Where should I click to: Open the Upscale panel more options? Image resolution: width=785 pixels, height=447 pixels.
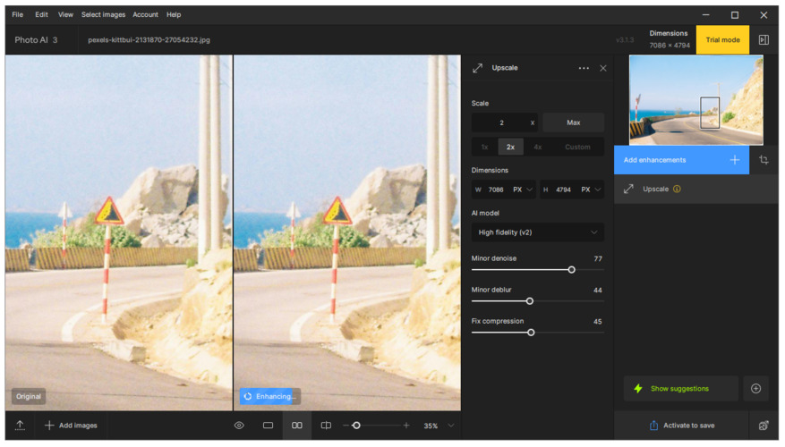(584, 68)
